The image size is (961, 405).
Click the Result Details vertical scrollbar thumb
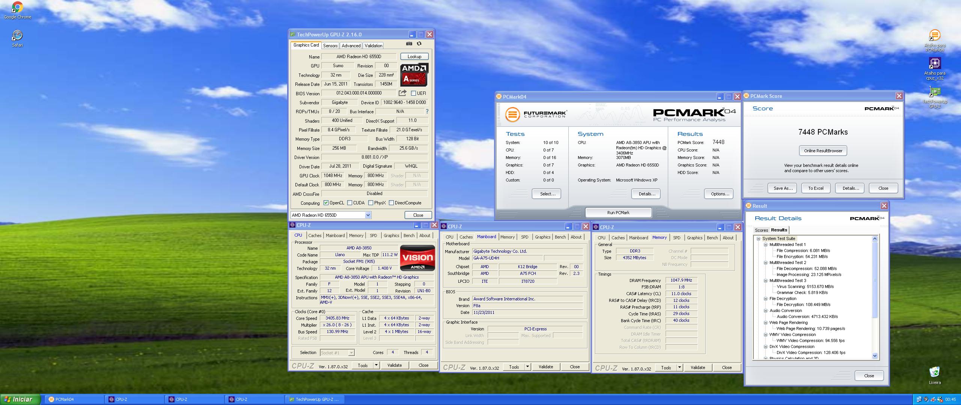pos(875,280)
